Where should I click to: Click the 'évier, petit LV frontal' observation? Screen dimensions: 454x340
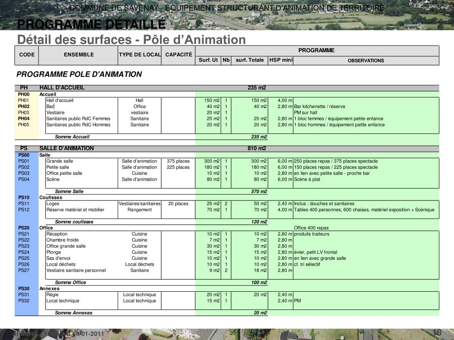pyautogui.click(x=316, y=252)
